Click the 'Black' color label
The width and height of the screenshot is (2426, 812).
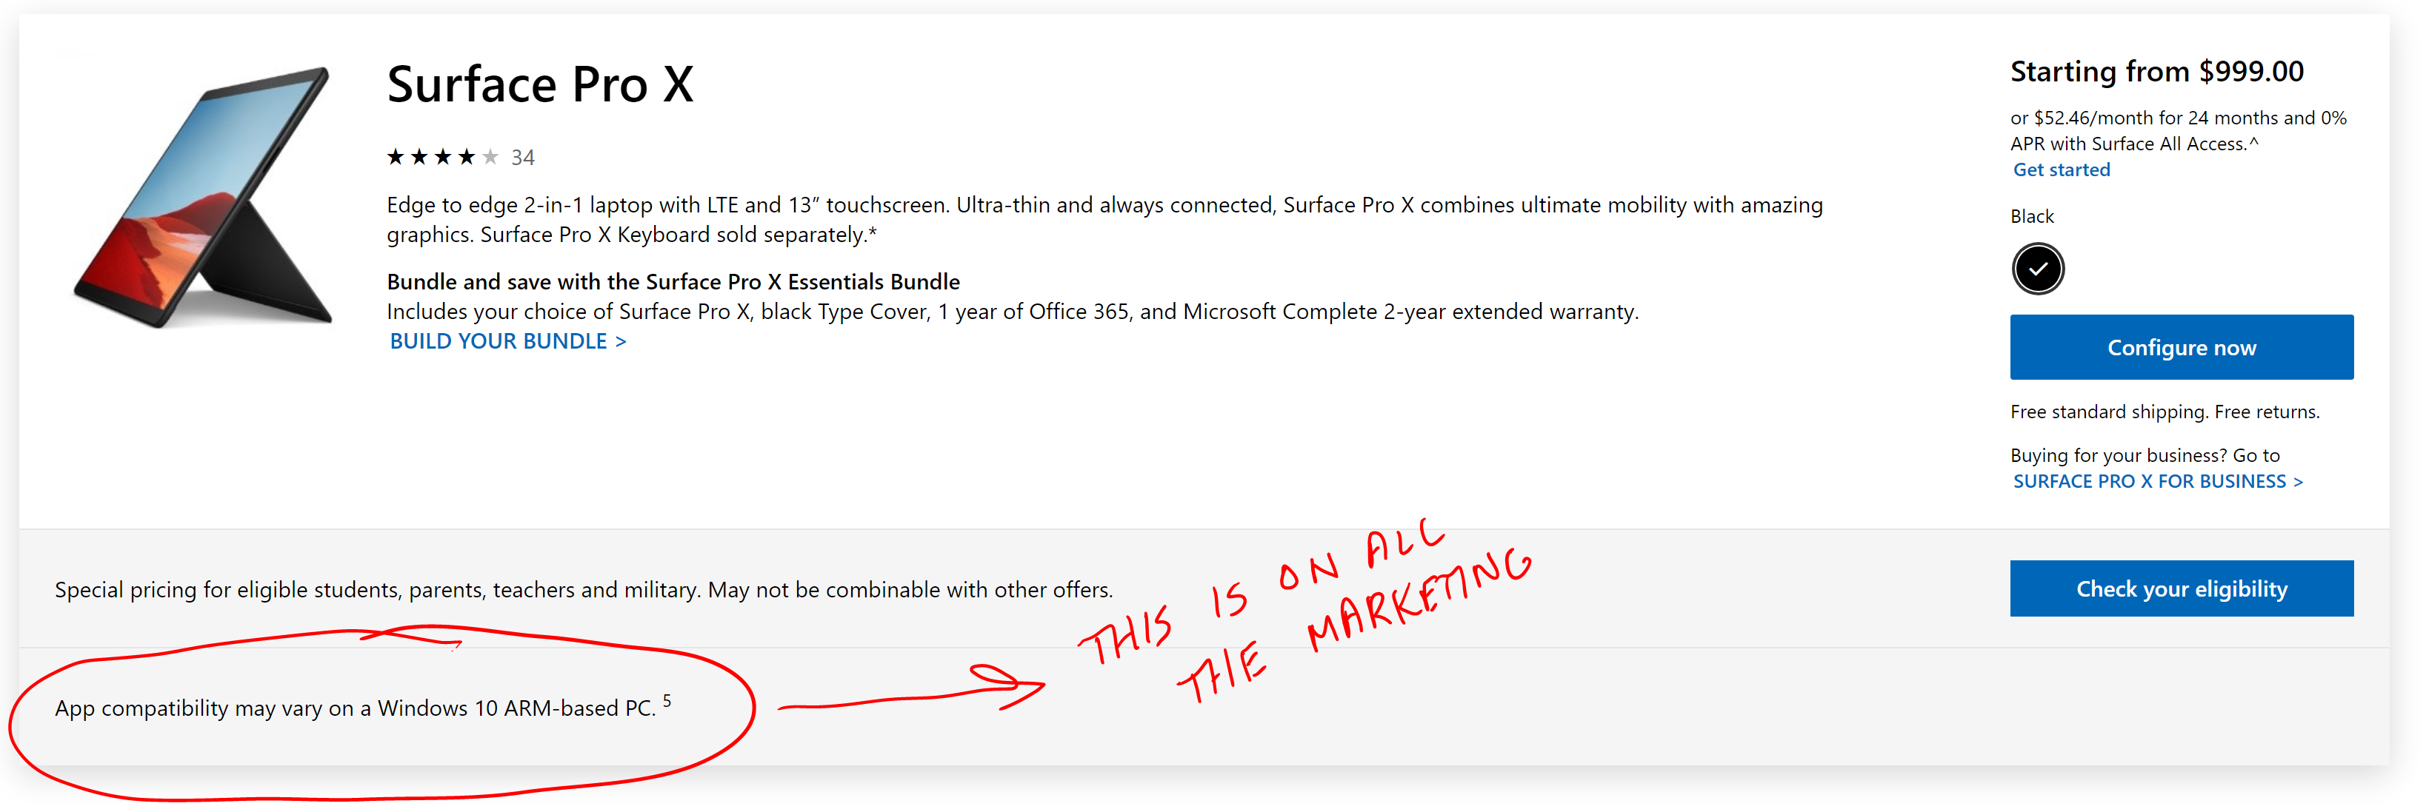point(2031,216)
